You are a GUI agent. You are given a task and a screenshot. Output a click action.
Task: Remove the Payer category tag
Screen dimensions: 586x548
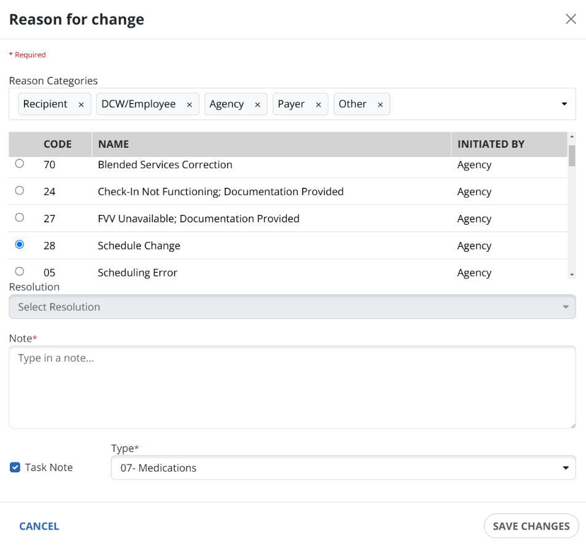pos(318,105)
